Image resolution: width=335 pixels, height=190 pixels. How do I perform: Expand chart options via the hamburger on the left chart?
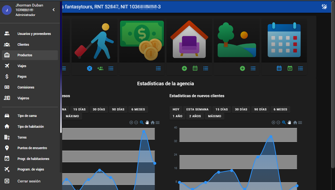click(158, 122)
